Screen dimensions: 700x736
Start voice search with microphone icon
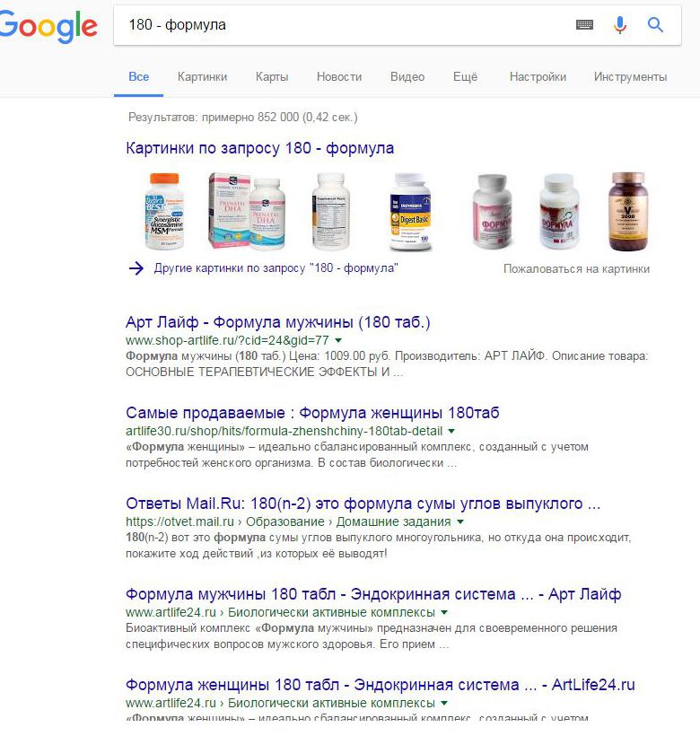click(620, 25)
